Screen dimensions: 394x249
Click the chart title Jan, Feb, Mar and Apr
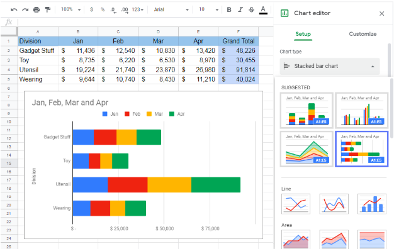pyautogui.click(x=70, y=102)
